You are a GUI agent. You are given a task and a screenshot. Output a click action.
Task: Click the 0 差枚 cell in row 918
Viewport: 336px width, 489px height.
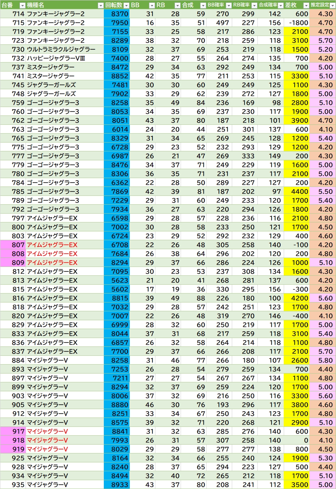pos(297,440)
